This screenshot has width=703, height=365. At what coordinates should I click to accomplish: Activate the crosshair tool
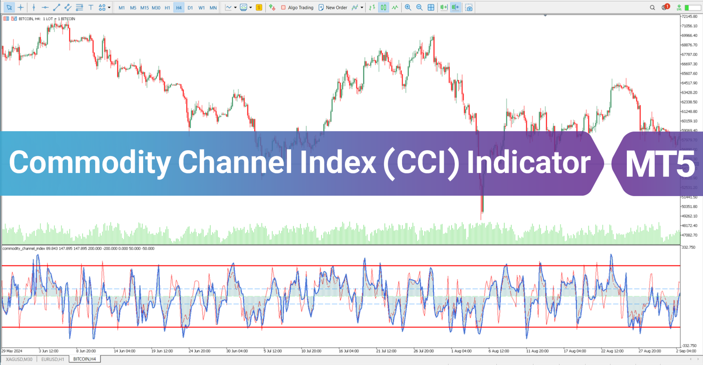[x=21, y=7]
